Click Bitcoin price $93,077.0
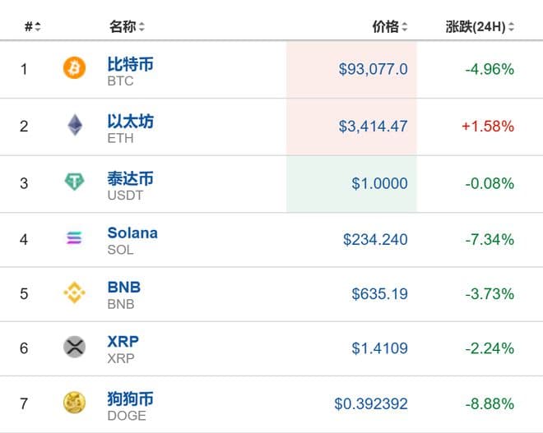This screenshot has width=543, height=433. 373,69
